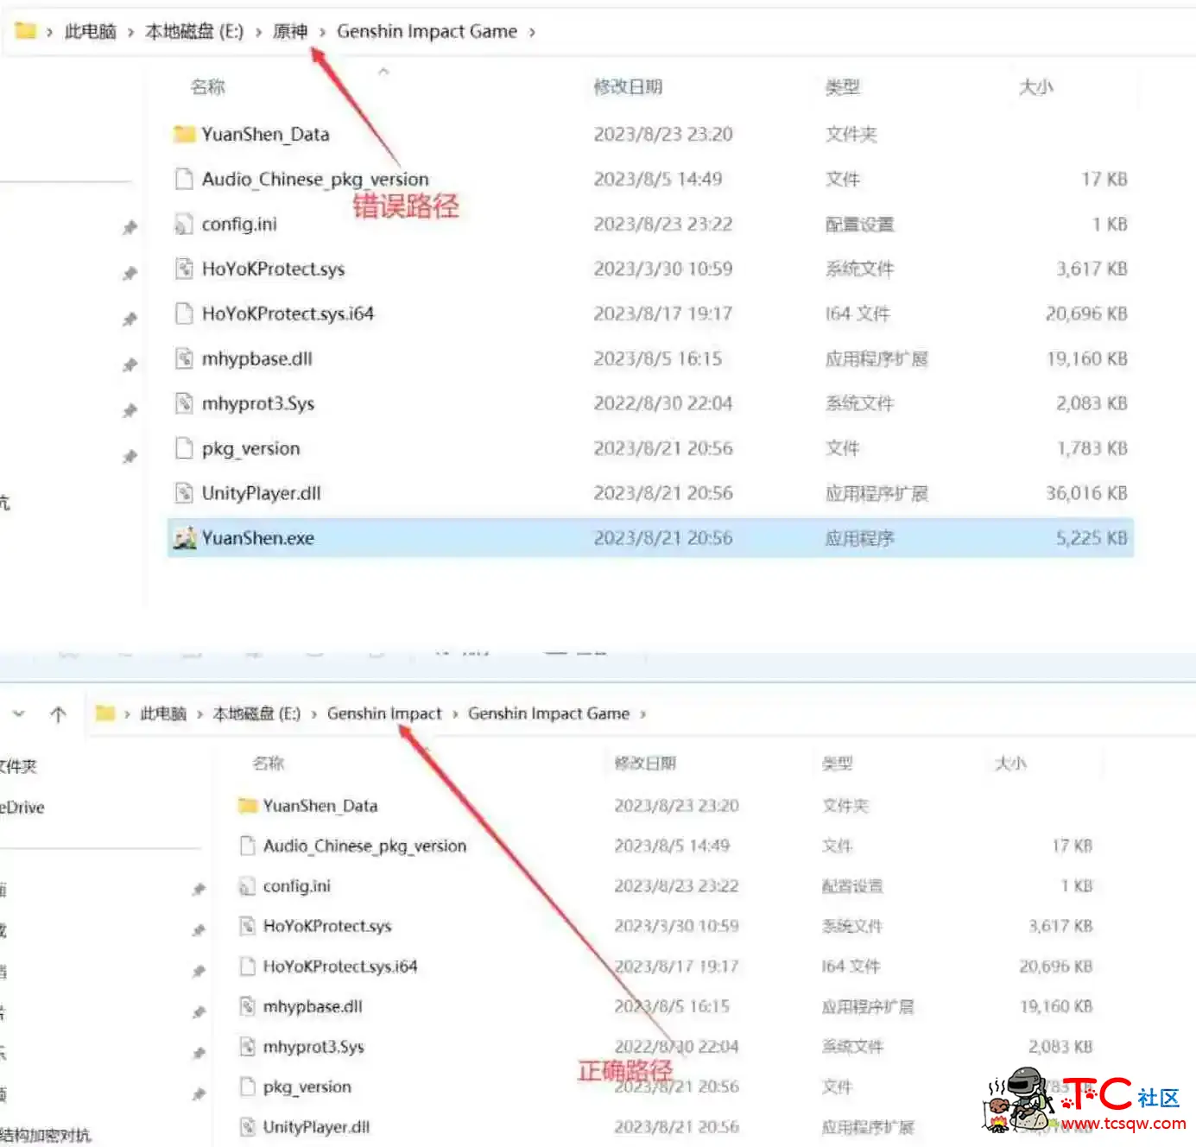
Task: Sort by 修改日期 column in 原神-path window
Action: [628, 86]
